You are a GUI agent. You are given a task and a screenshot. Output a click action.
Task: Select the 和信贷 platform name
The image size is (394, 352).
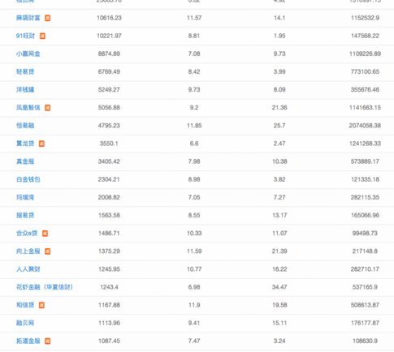[x=25, y=305]
